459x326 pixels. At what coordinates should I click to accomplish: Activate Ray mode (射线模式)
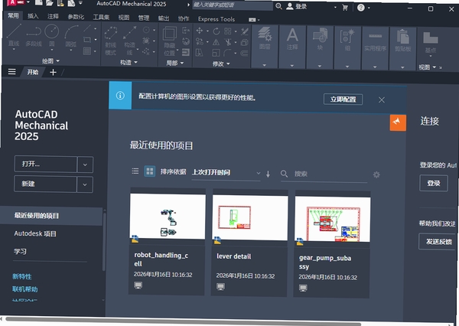(111, 41)
